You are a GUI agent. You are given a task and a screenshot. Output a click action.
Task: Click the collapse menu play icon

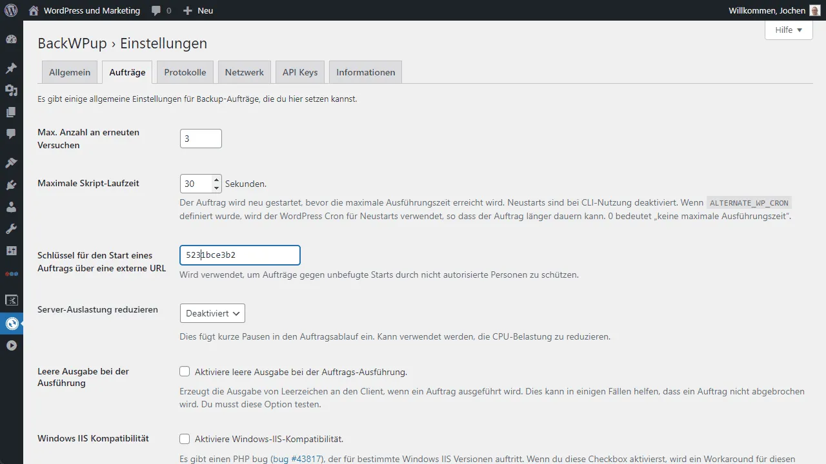coord(11,345)
